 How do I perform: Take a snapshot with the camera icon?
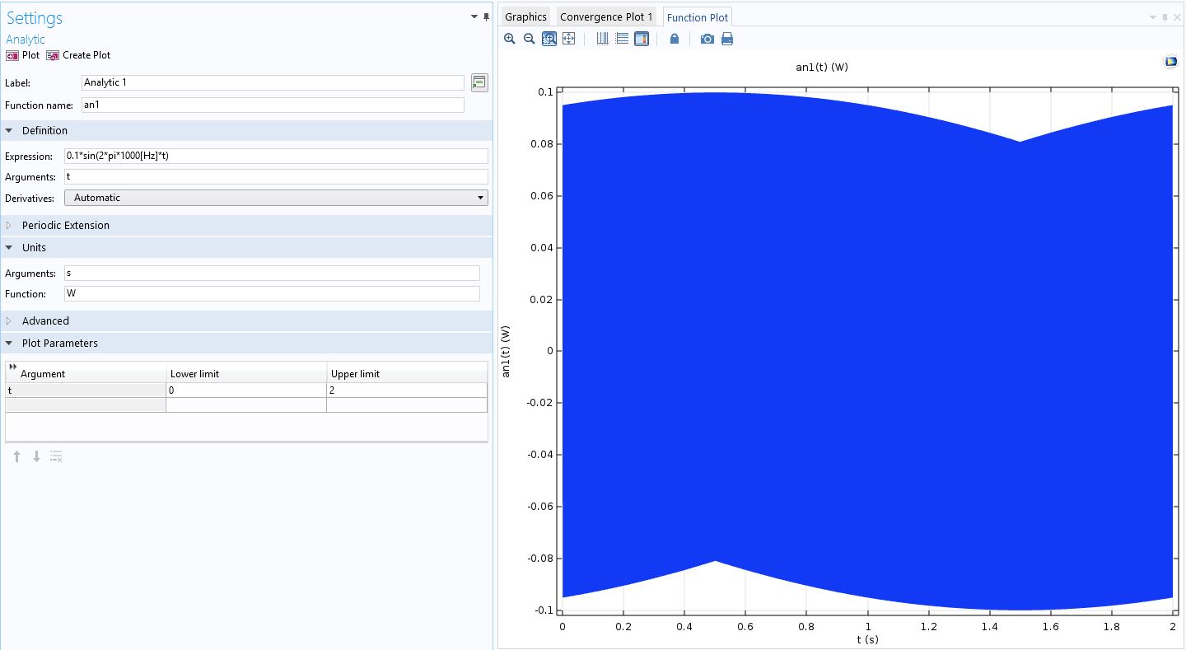coord(707,39)
